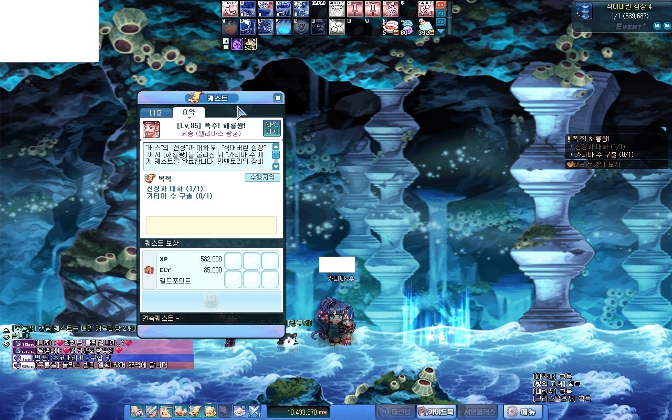Use the purple potion with count 80
The height and width of the screenshot is (420, 672).
pos(408,27)
